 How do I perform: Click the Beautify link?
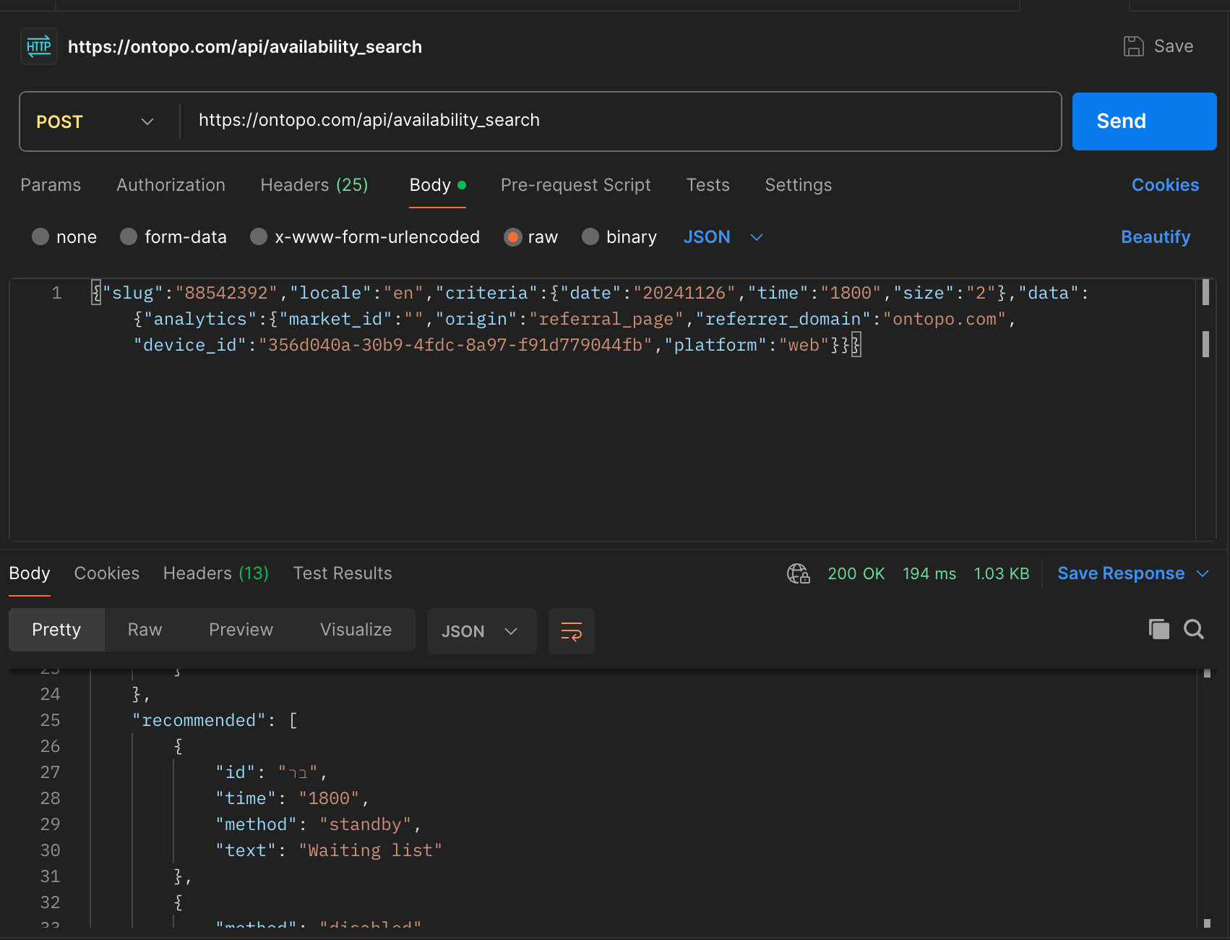[x=1156, y=237]
